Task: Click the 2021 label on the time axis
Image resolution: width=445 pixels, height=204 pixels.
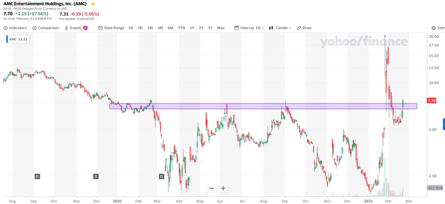Action: pyautogui.click(x=368, y=201)
